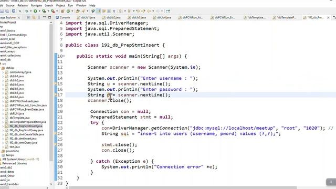The height and width of the screenshot is (189, 336).
Task: Open the External Tools dropdown arrow
Action: [x=57, y=11]
